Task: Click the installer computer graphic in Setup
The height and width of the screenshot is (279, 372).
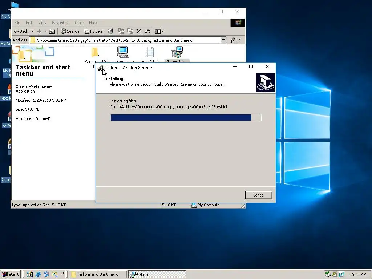Action: 265,82
